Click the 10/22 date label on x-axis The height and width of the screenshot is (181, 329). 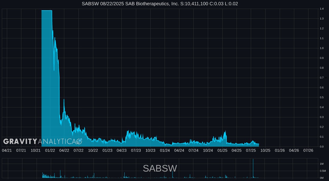[x=93, y=150]
